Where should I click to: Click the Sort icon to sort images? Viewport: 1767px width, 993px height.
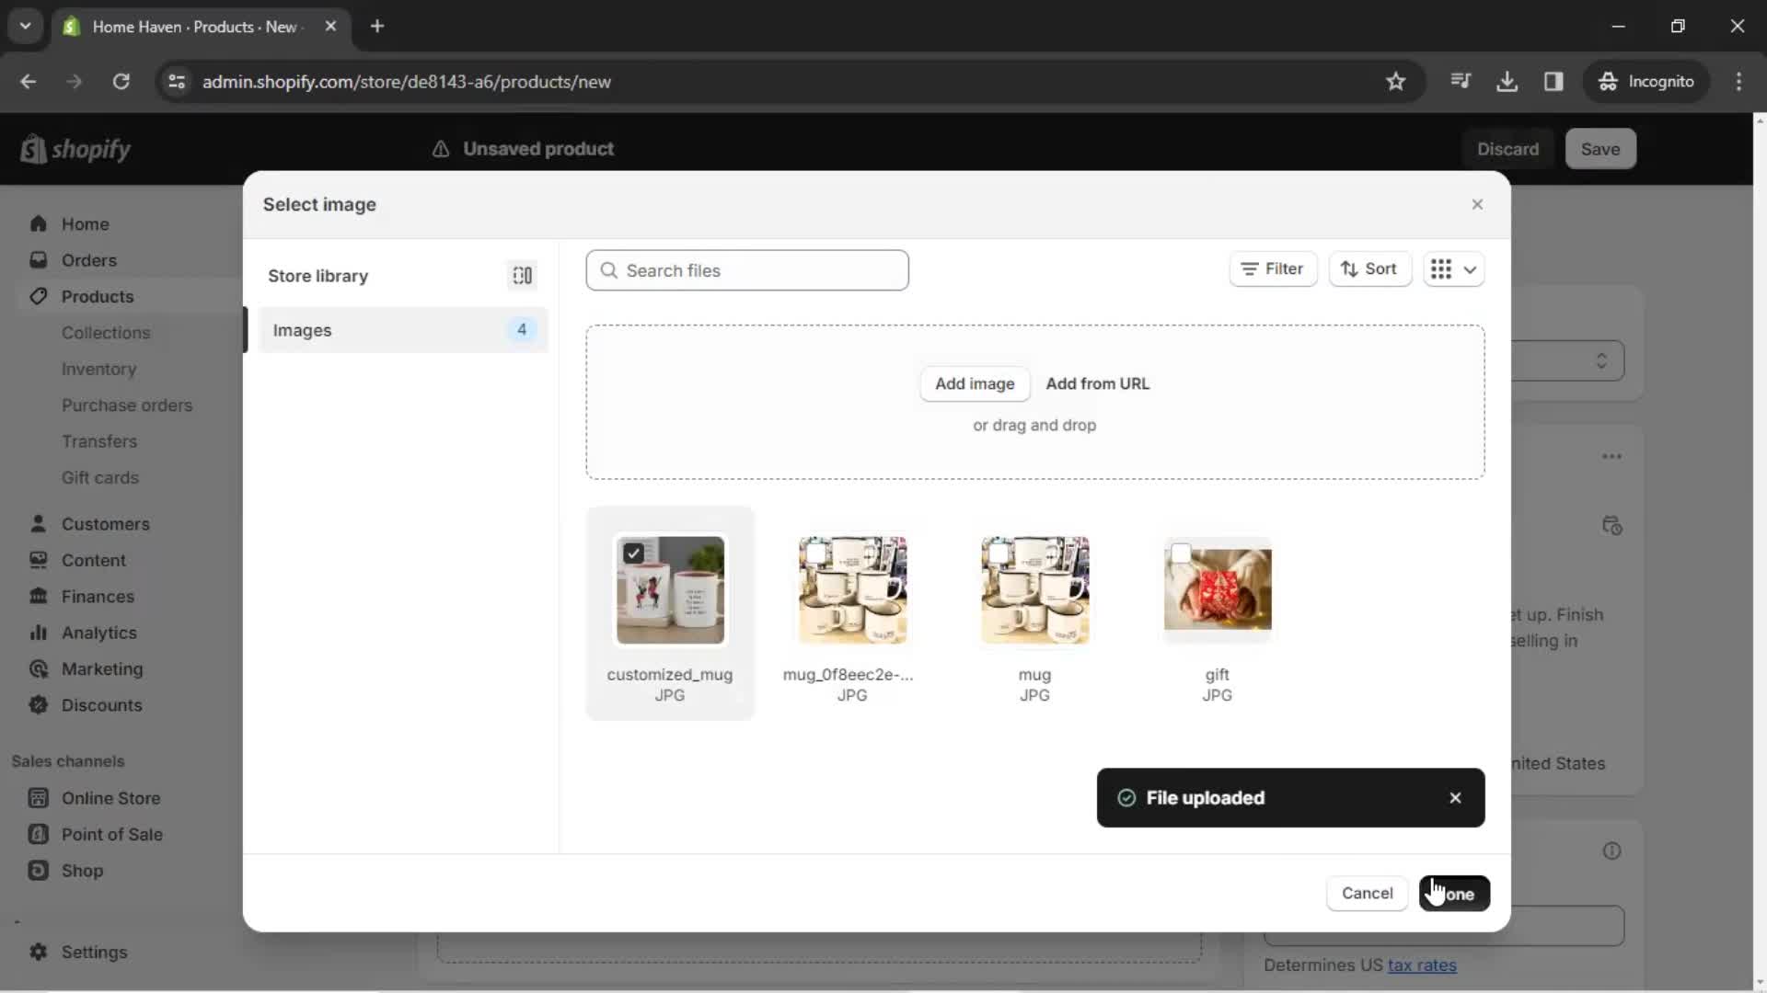[x=1369, y=268]
